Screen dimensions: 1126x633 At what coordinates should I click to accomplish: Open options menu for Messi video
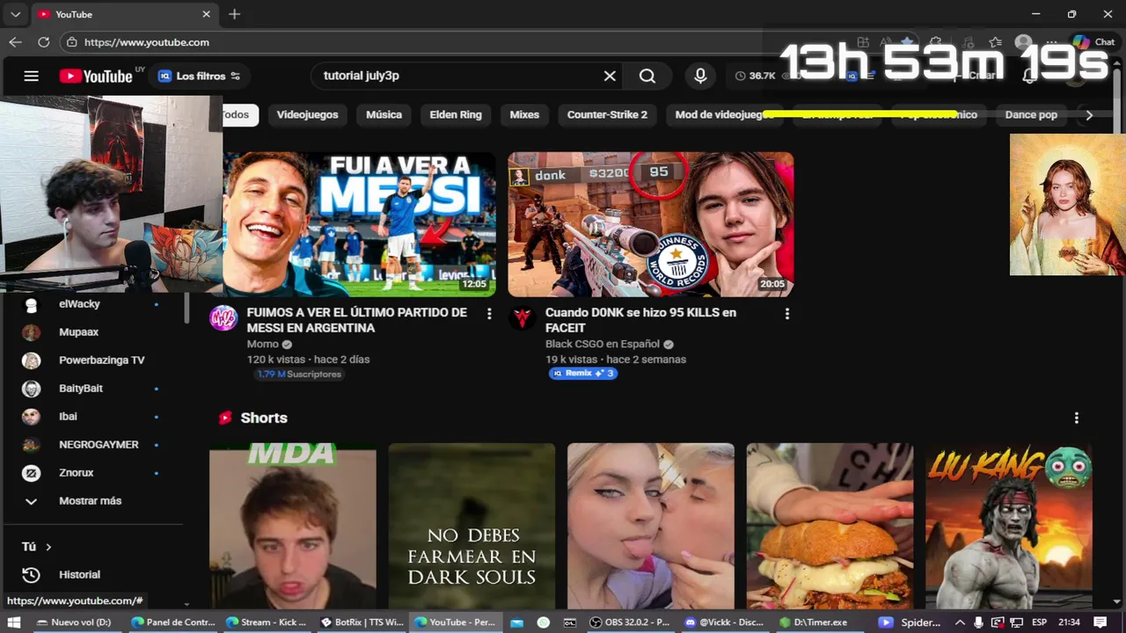tap(489, 314)
